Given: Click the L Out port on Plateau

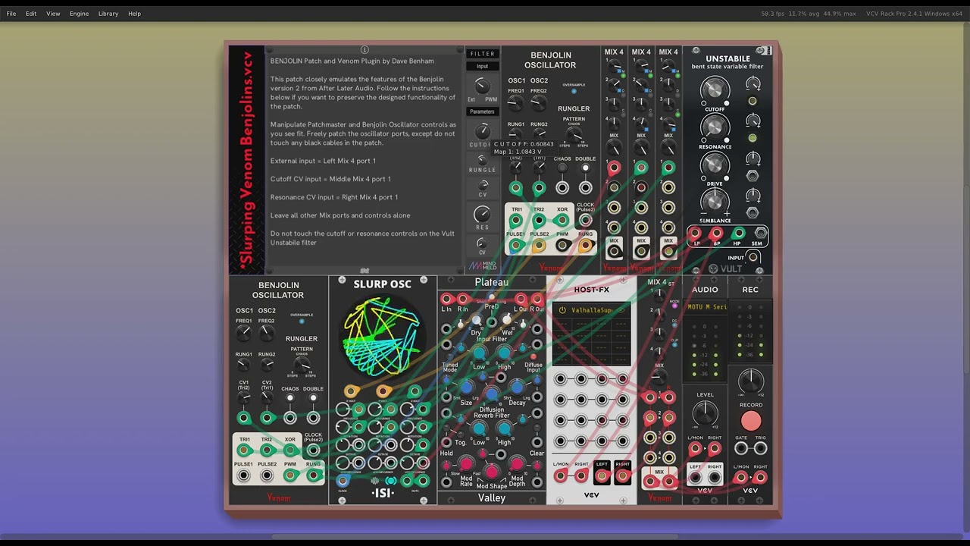Looking at the screenshot, I should point(521,299).
